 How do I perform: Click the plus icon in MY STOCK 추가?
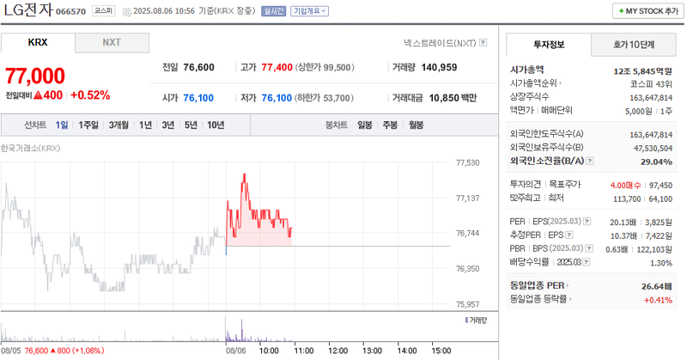point(621,11)
